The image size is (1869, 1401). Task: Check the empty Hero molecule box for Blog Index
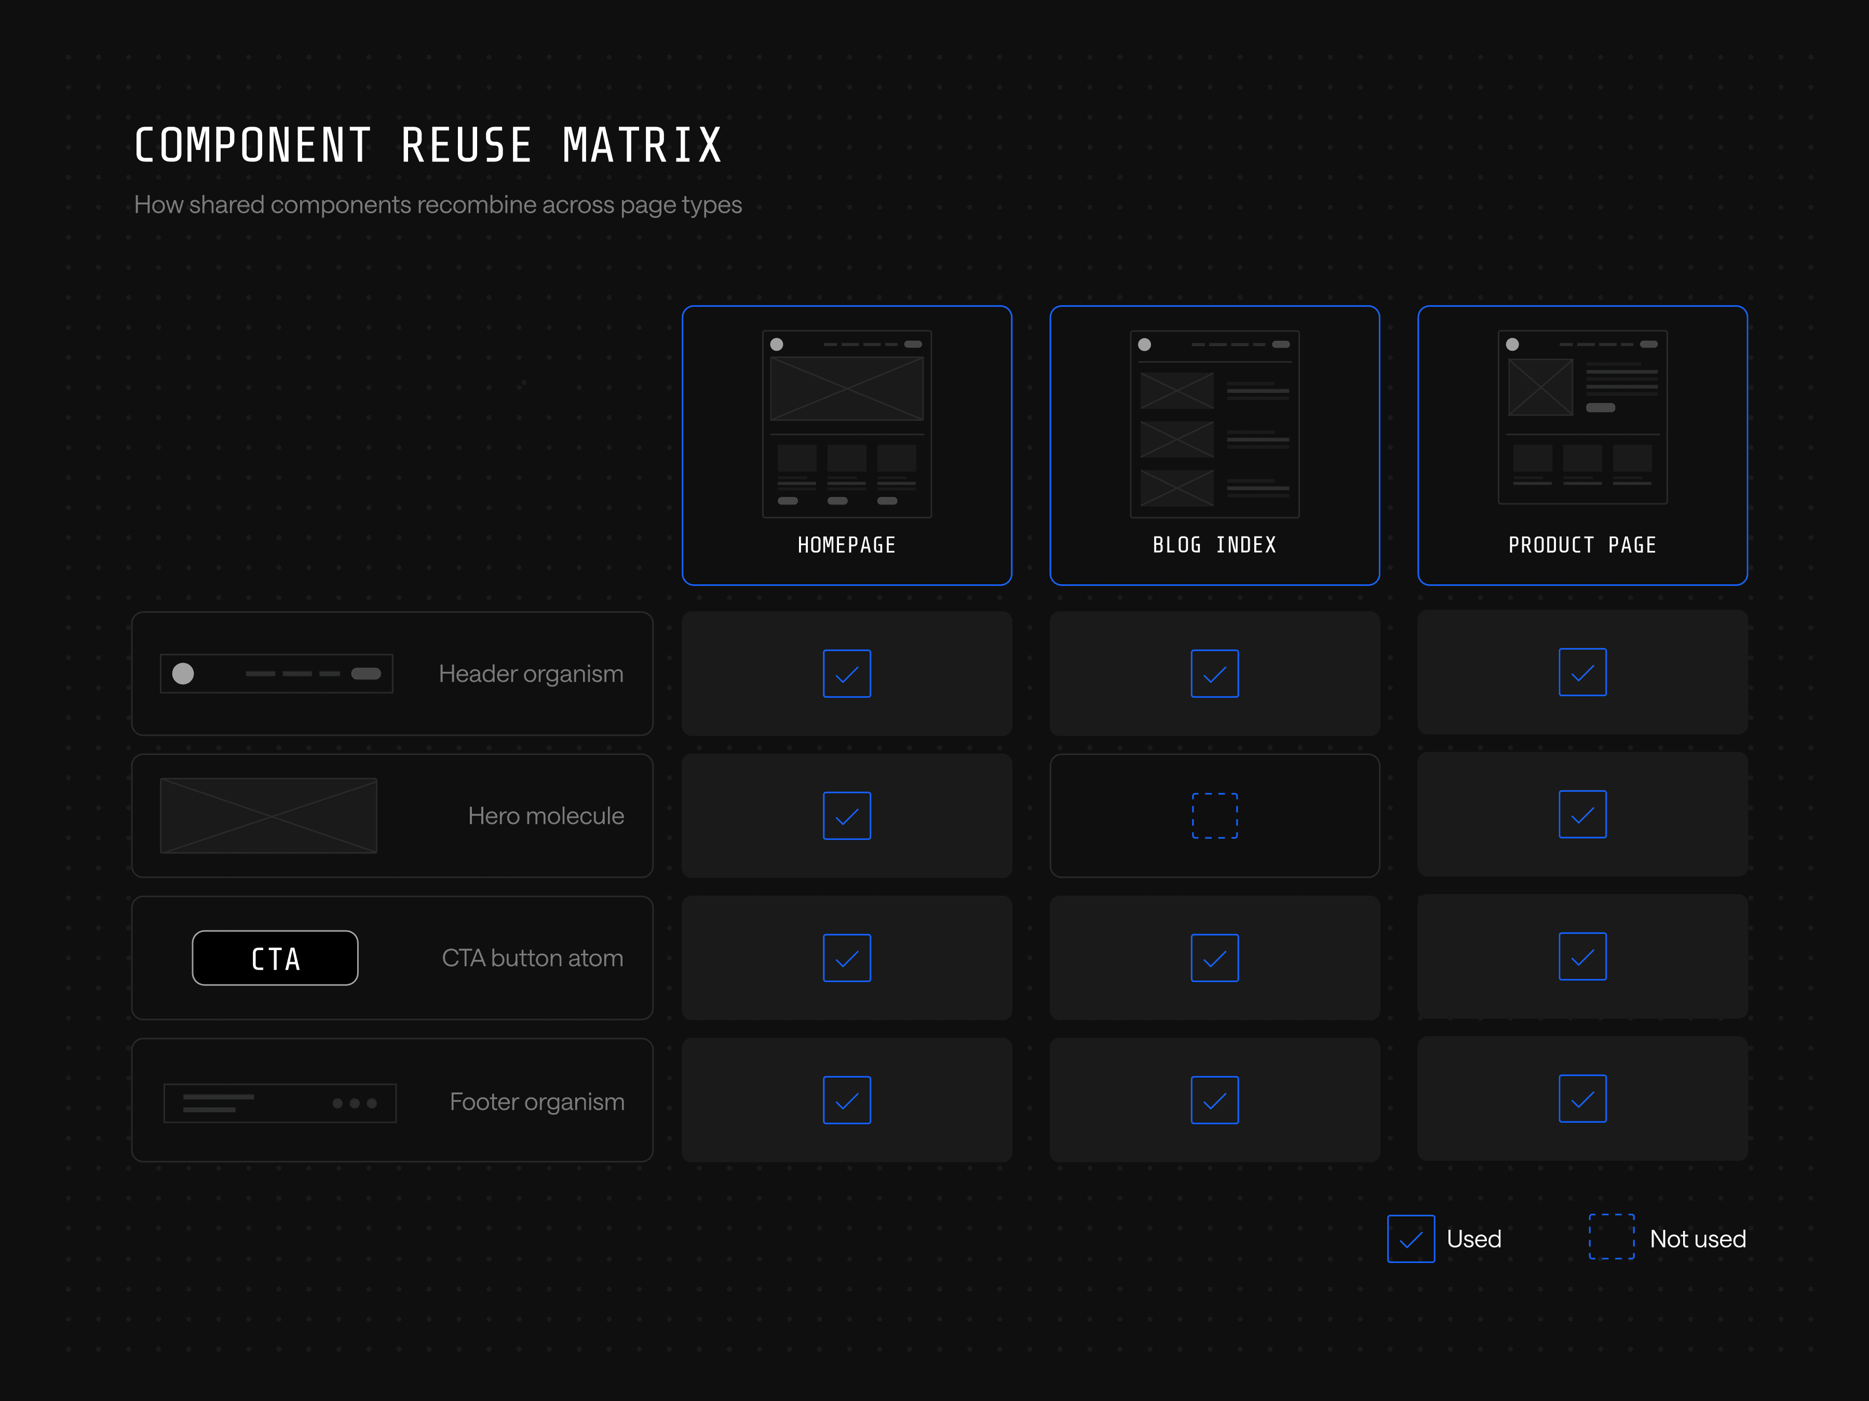pyautogui.click(x=1214, y=816)
